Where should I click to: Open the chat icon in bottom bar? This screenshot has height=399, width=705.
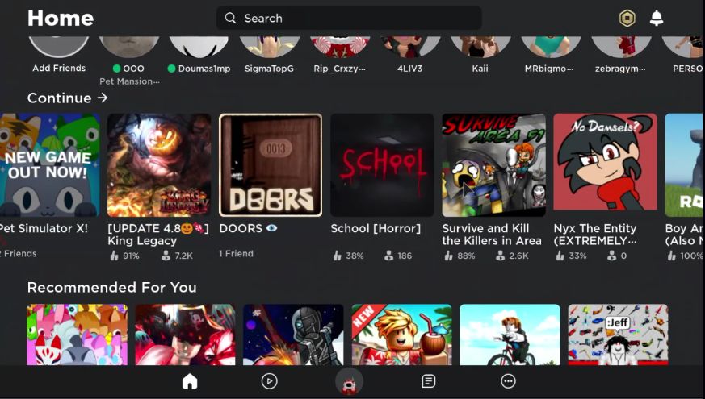point(429,381)
